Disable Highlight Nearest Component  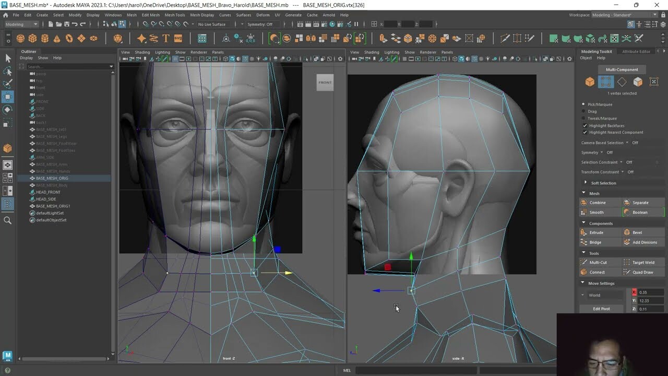pos(584,132)
